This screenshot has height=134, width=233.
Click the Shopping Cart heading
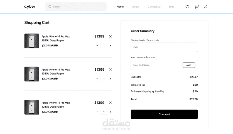point(37,23)
